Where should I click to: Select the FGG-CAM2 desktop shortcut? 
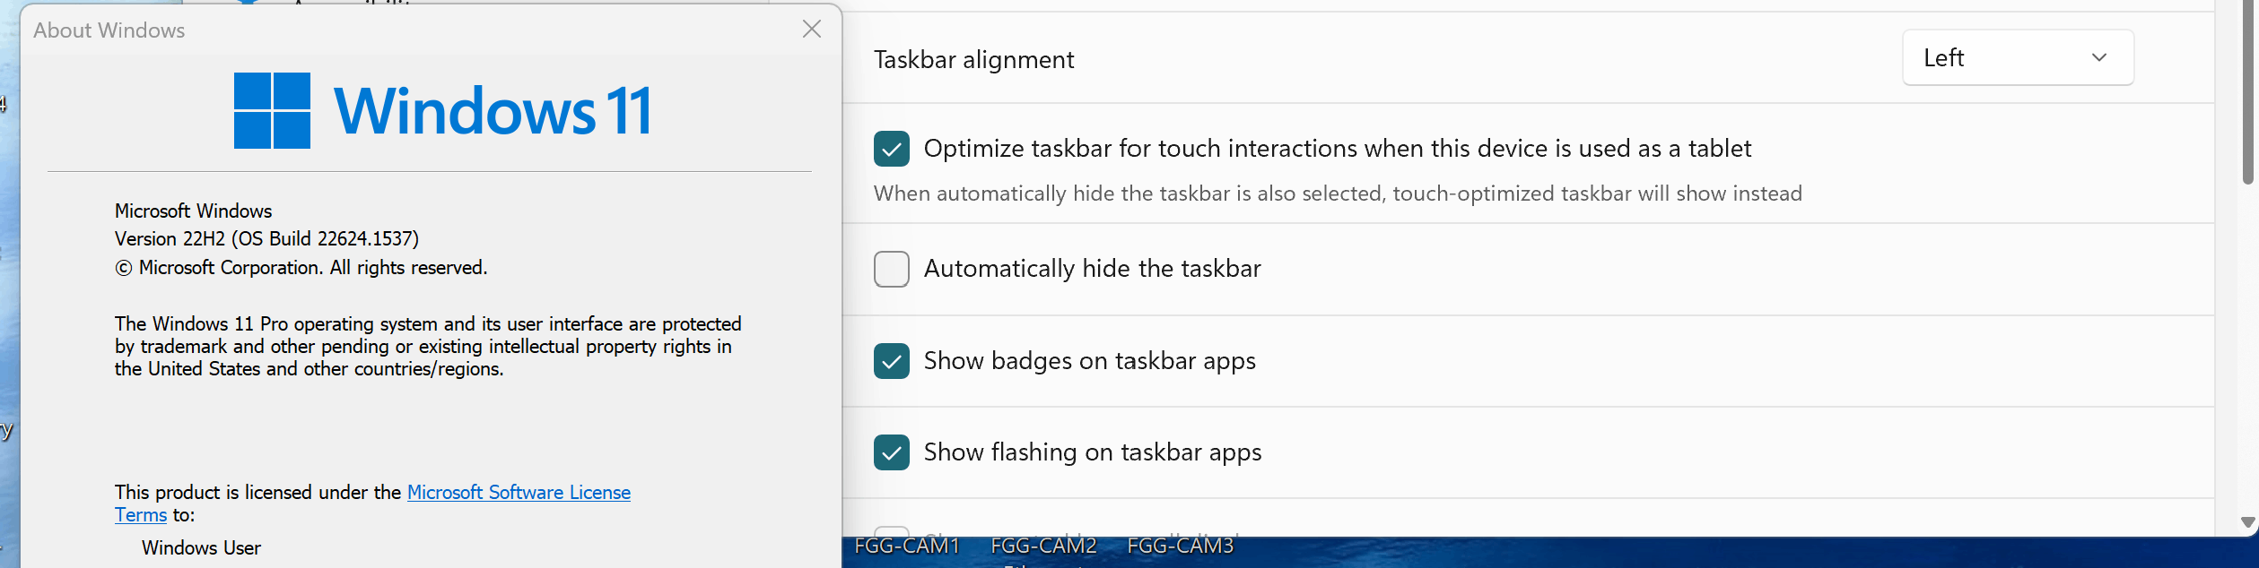1043,546
